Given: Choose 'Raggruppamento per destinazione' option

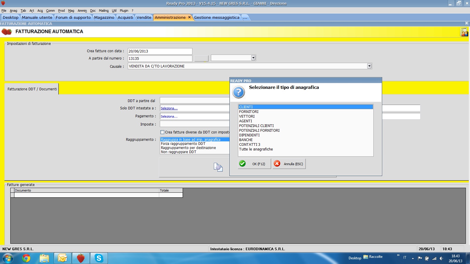Looking at the screenshot, I should pos(195,148).
